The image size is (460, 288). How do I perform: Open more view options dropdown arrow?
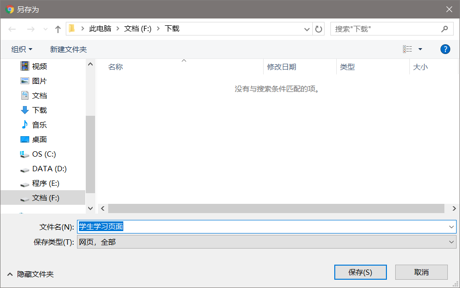pyautogui.click(x=420, y=49)
